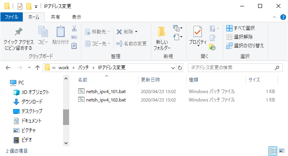The width and height of the screenshot is (288, 156).
Task: Sort by サイズ column header
Action: click(254, 80)
